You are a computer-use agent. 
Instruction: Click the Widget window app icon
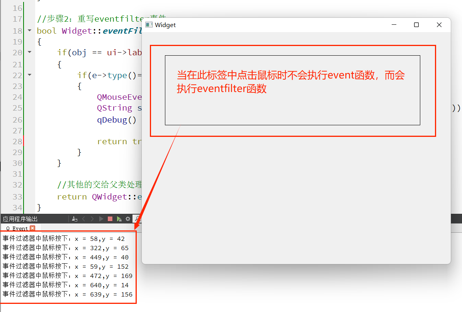click(149, 25)
